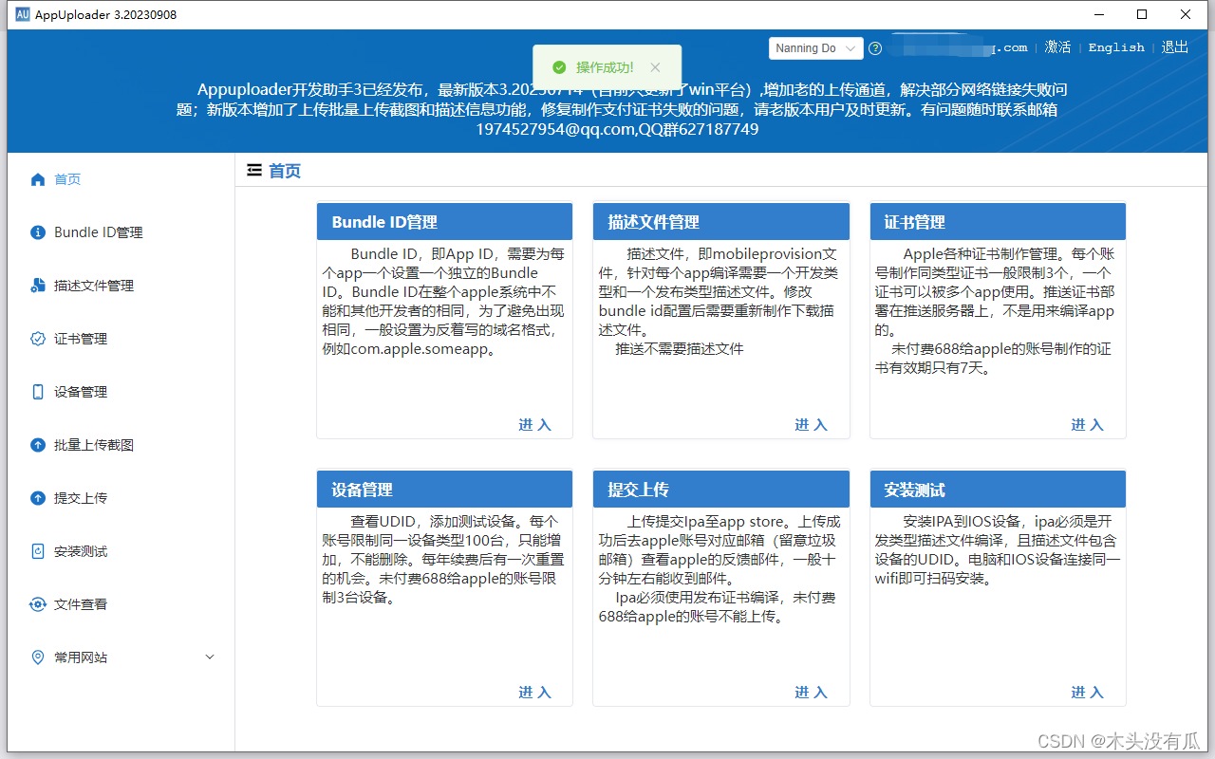Open 提交上传 upload icon in sidebar
Screen dimensions: 1215x759
(x=38, y=497)
